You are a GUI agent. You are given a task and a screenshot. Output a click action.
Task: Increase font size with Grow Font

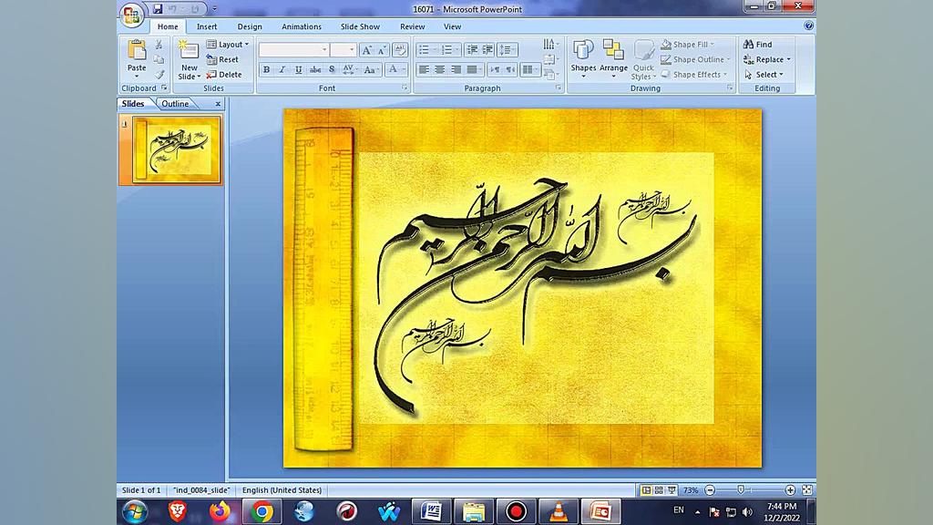[x=366, y=50]
